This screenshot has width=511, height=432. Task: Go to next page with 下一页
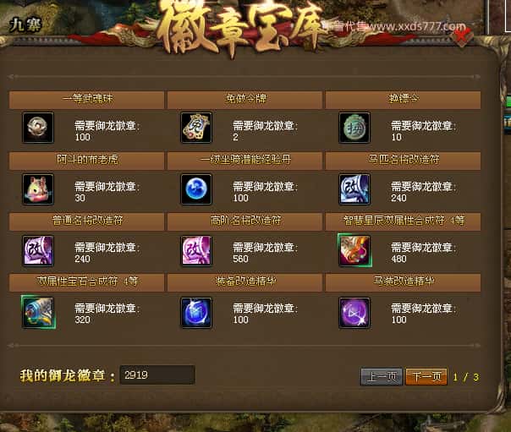pyautogui.click(x=426, y=377)
